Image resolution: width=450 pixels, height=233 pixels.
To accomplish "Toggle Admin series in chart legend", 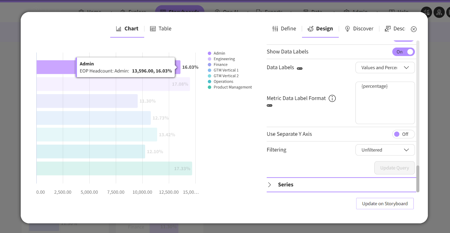I will click(x=219, y=53).
